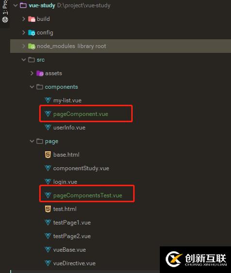
Task: Expand the config folder chevron
Action: (x=24, y=32)
